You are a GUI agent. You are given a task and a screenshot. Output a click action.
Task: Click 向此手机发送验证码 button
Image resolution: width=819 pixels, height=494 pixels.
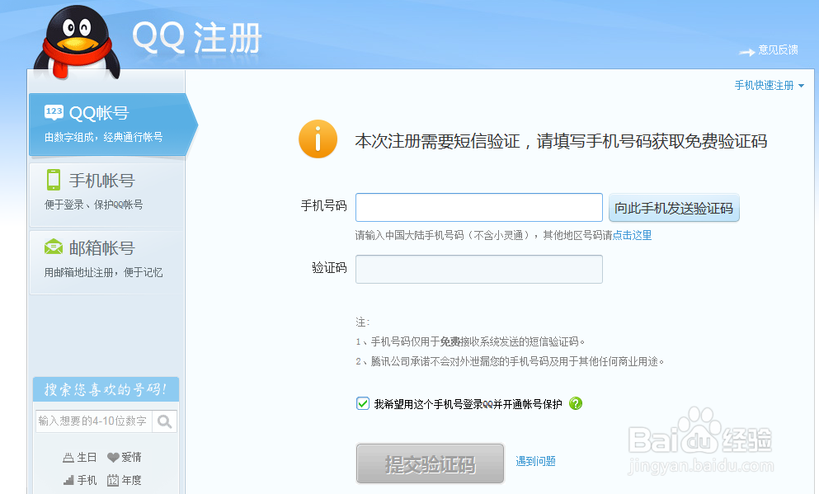pos(674,208)
